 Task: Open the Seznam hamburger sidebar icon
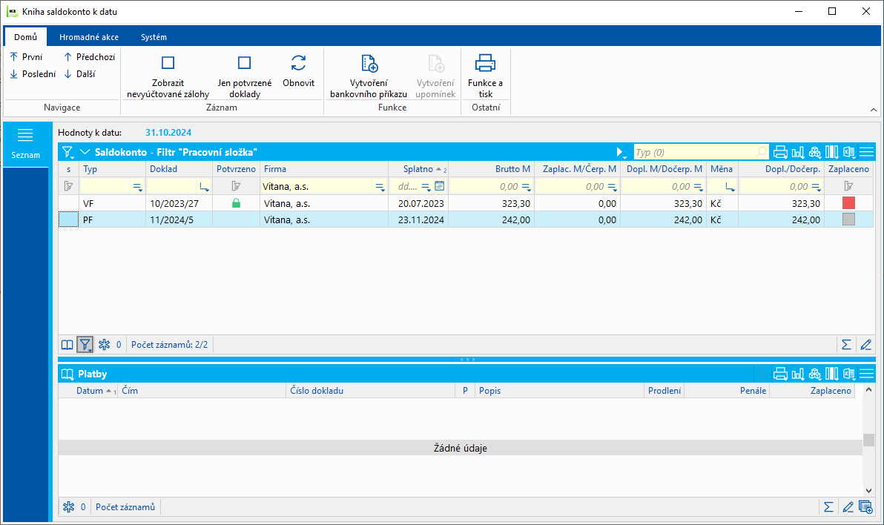tap(25, 135)
